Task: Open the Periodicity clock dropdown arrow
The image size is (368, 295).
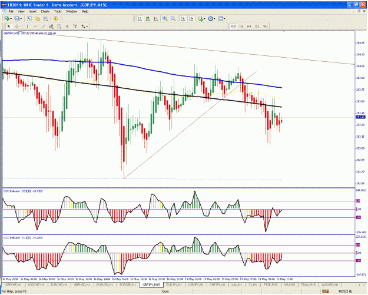Action: (x=214, y=19)
